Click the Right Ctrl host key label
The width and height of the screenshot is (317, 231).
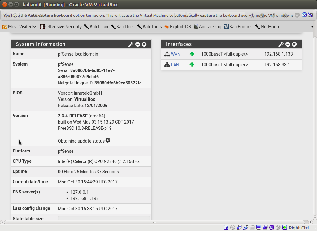[299, 228]
